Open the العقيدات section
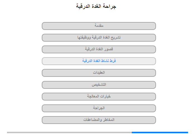195x134 pixels. pos(99,73)
